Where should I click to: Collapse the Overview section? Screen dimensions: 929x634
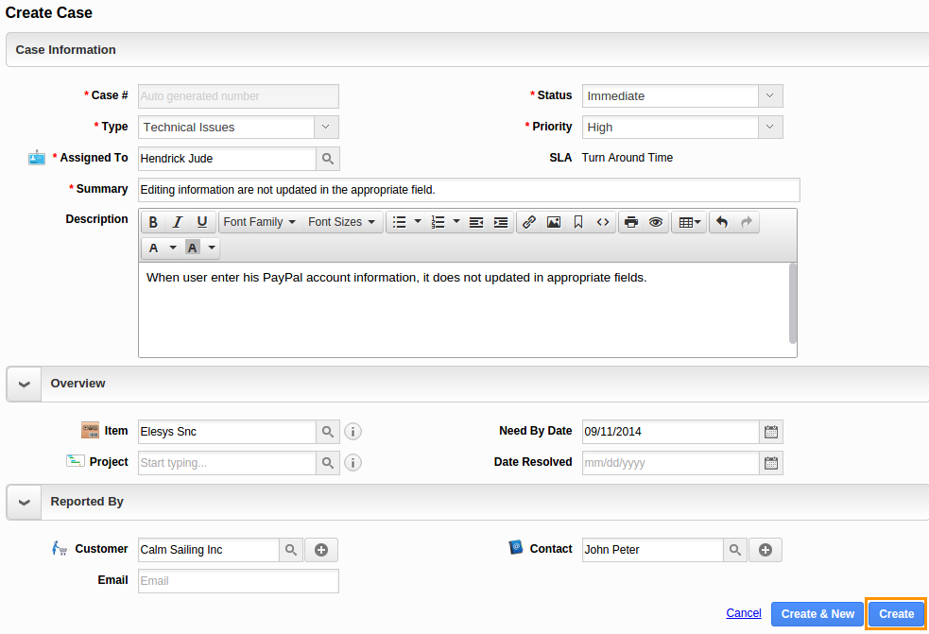(24, 384)
